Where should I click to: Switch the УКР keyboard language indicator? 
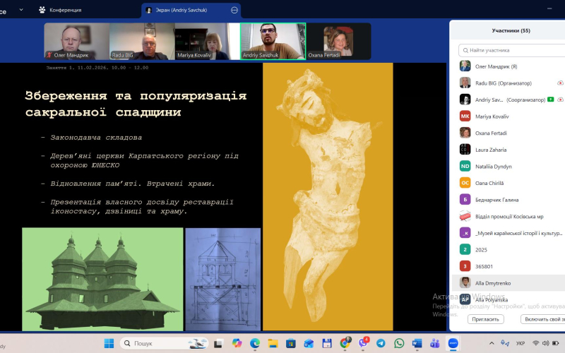pyautogui.click(x=521, y=343)
